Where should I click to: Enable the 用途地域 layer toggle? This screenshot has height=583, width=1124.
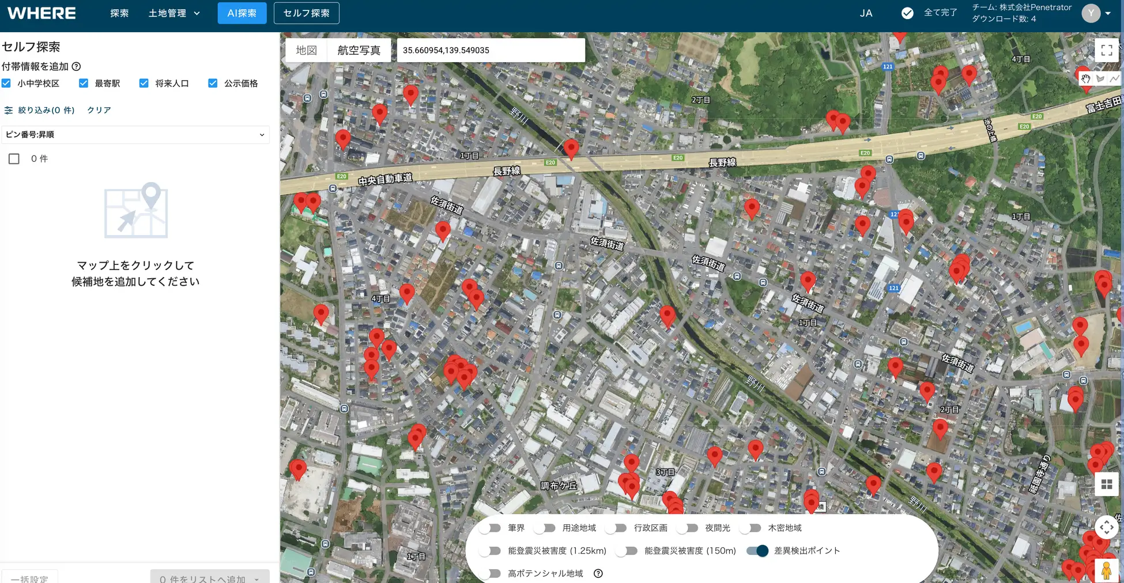click(x=545, y=528)
